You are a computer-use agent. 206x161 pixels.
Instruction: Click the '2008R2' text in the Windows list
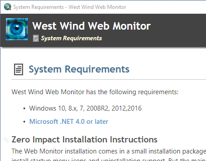98,108
